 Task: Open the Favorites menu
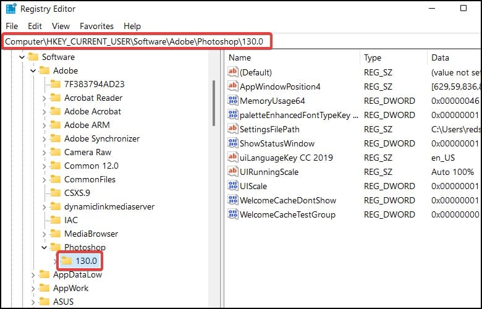point(96,26)
